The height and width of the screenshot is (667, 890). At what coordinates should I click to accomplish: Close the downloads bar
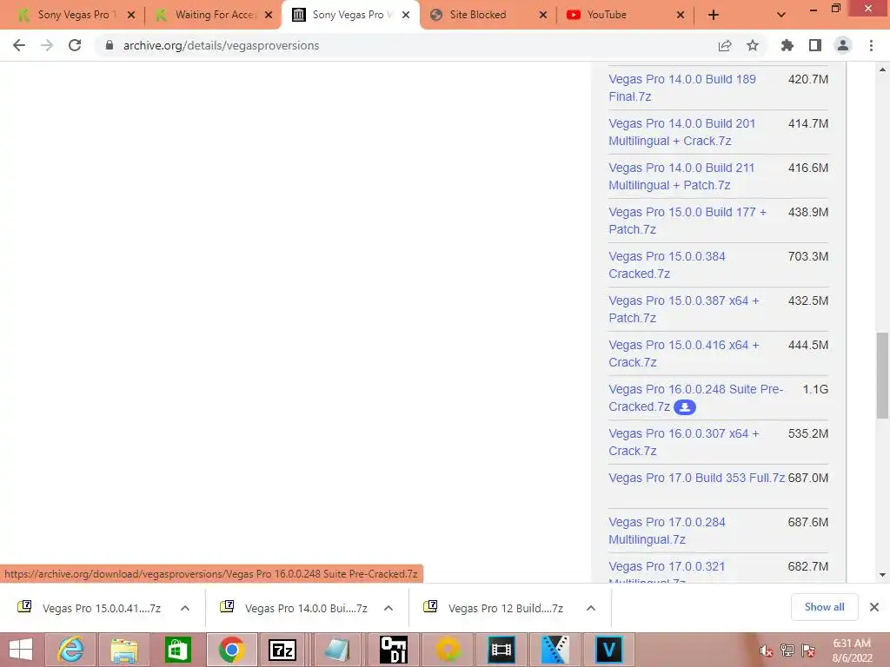pos(874,607)
